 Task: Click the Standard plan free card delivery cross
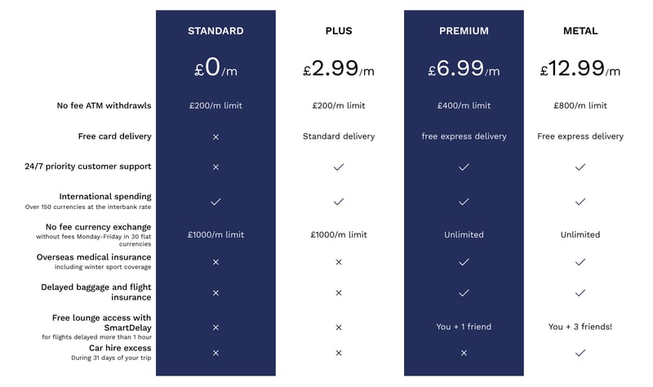coord(215,136)
